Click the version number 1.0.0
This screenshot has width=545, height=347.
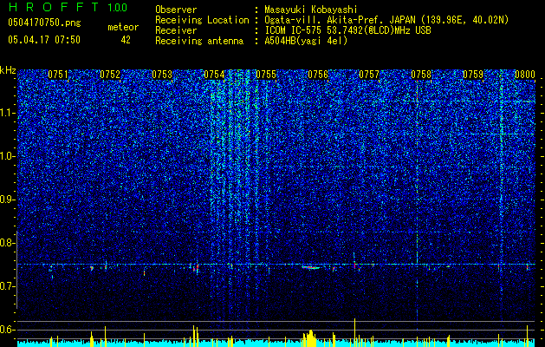[x=118, y=8]
